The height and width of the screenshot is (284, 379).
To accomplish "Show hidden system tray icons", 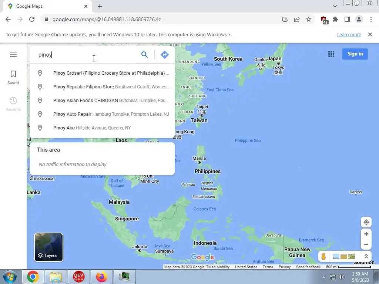I will (x=323, y=277).
